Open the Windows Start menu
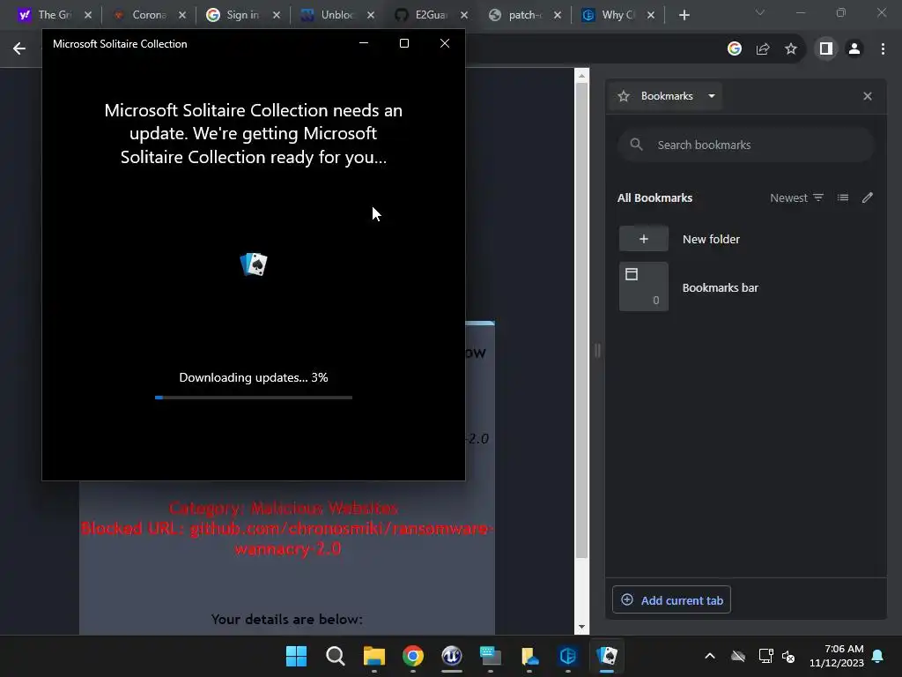The width and height of the screenshot is (902, 677). tap(296, 656)
